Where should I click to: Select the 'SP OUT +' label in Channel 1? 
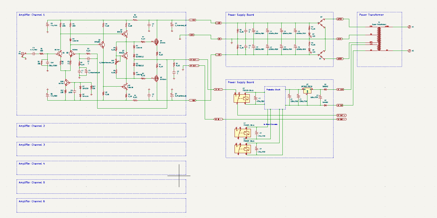pyautogui.click(x=194, y=60)
